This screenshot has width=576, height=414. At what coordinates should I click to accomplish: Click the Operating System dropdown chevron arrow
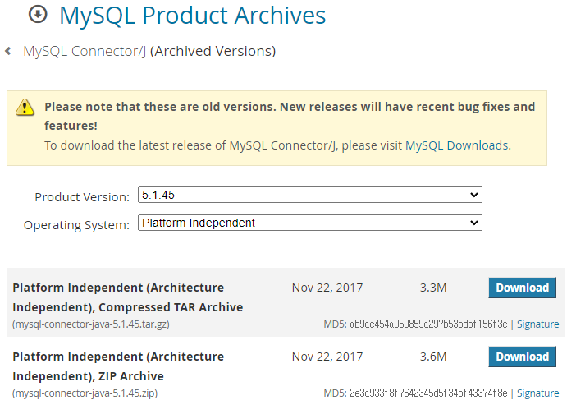474,223
